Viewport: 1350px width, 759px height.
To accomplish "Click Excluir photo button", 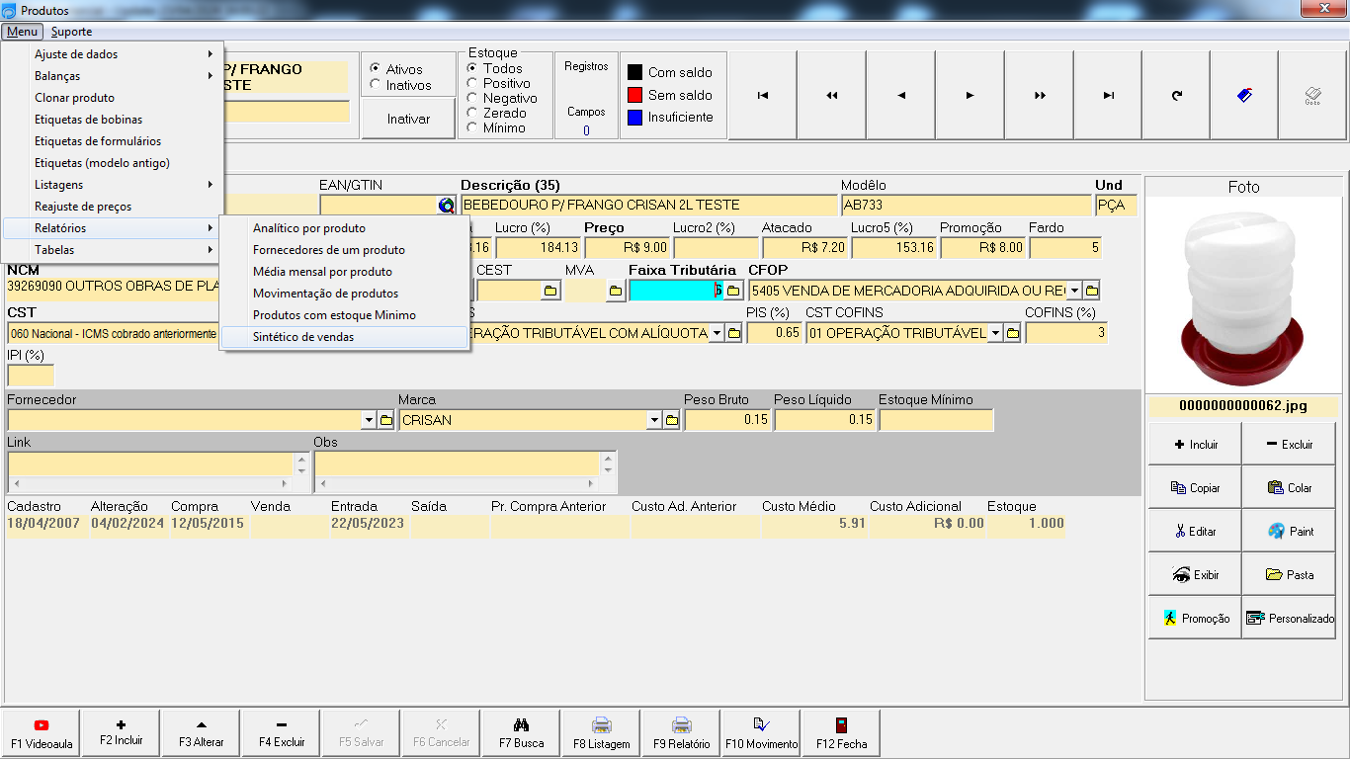I will tap(1289, 445).
